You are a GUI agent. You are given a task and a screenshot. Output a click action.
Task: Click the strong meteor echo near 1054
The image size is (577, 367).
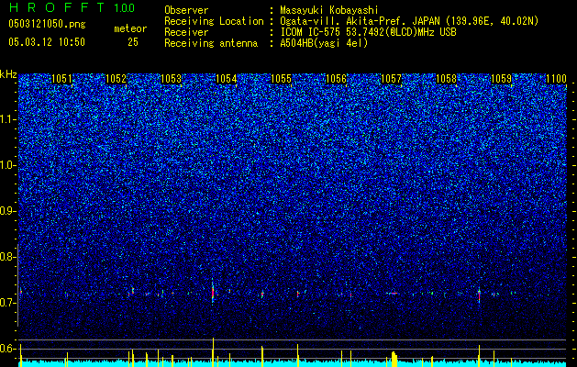[x=213, y=291]
